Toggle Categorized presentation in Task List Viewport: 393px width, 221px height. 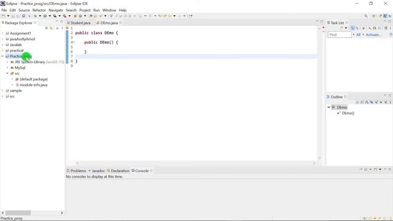[x=352, y=28]
